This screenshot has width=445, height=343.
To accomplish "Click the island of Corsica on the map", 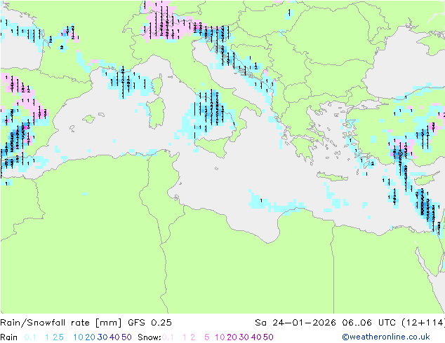I will (158, 85).
